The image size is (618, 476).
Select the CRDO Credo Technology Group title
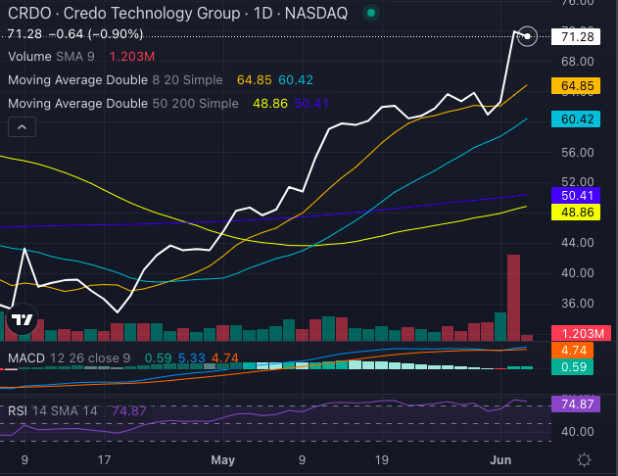click(177, 13)
